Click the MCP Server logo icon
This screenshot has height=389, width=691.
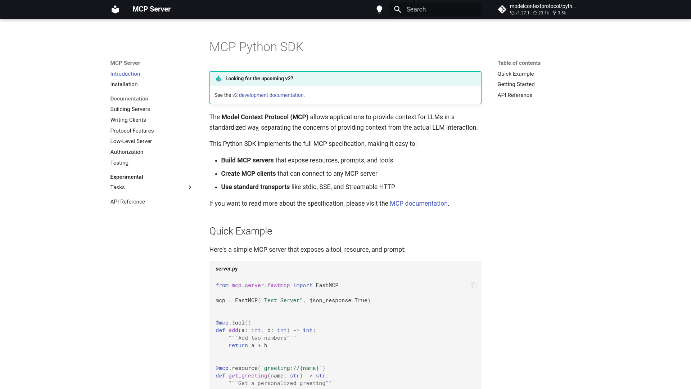pos(115,9)
